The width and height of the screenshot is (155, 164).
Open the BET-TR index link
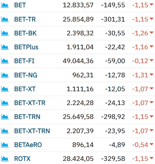click(x=25, y=19)
